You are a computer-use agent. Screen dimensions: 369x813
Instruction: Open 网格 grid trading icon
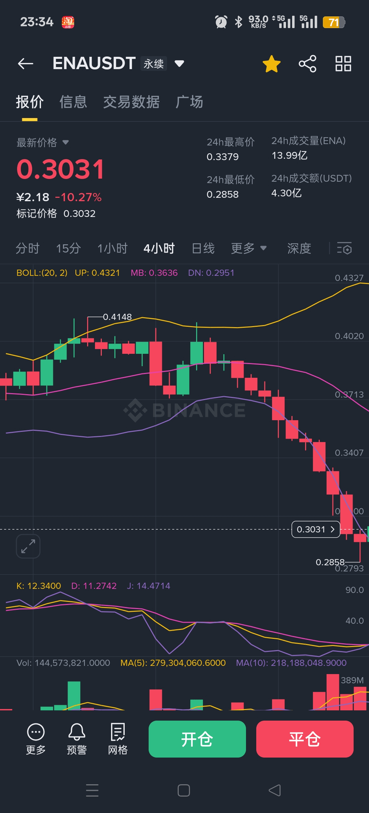click(x=118, y=739)
